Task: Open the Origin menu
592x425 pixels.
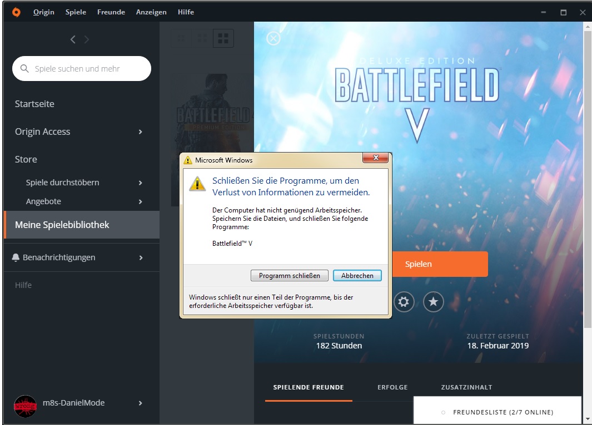Action: [44, 12]
